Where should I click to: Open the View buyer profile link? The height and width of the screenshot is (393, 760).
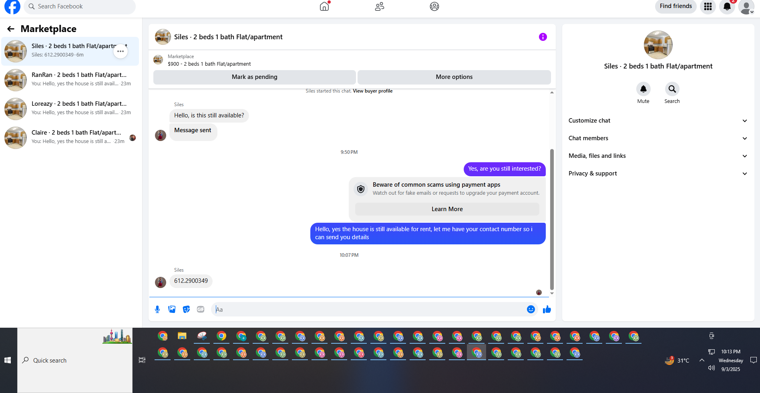pos(372,91)
